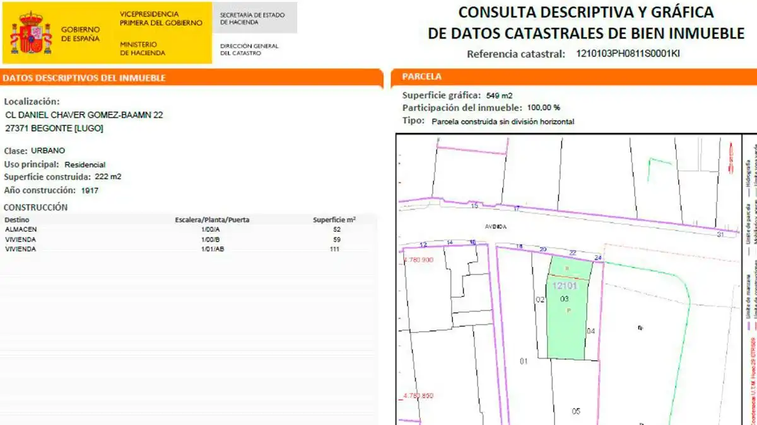Viewport: 757px width, 425px height.
Task: Click the 'Clase: URBANO' value
Action: pyautogui.click(x=47, y=151)
